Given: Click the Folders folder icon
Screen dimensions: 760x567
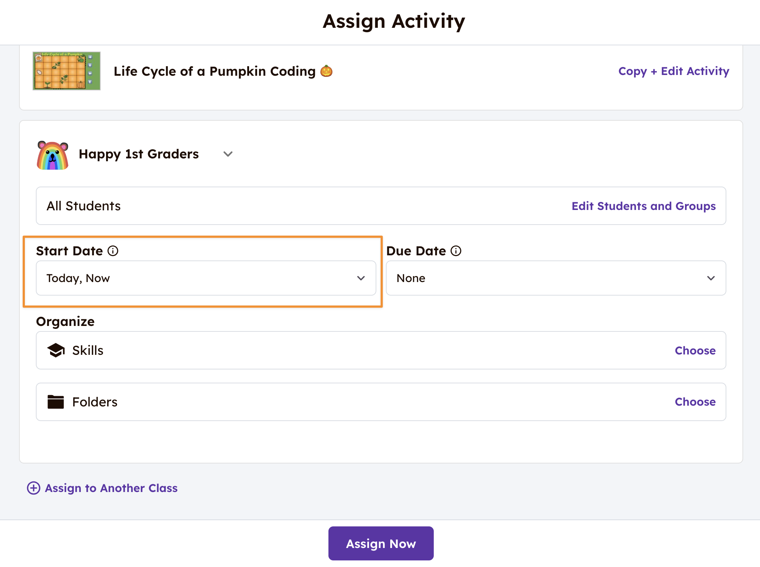Looking at the screenshot, I should (x=56, y=402).
